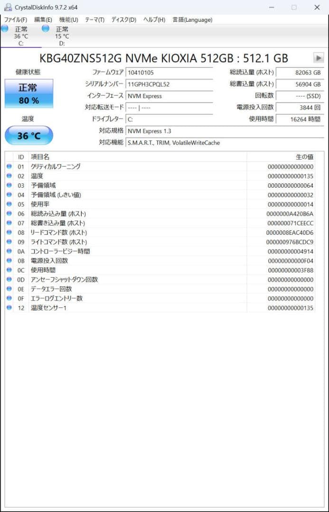Open the 編集(E) menu
Viewport: 329px width, 512px height.
[x=43, y=20]
